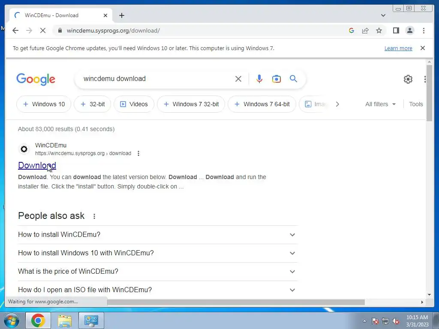Viewport: 439px width, 329px height.
Task: Toggle the Chrome side panel
Action: click(x=396, y=30)
